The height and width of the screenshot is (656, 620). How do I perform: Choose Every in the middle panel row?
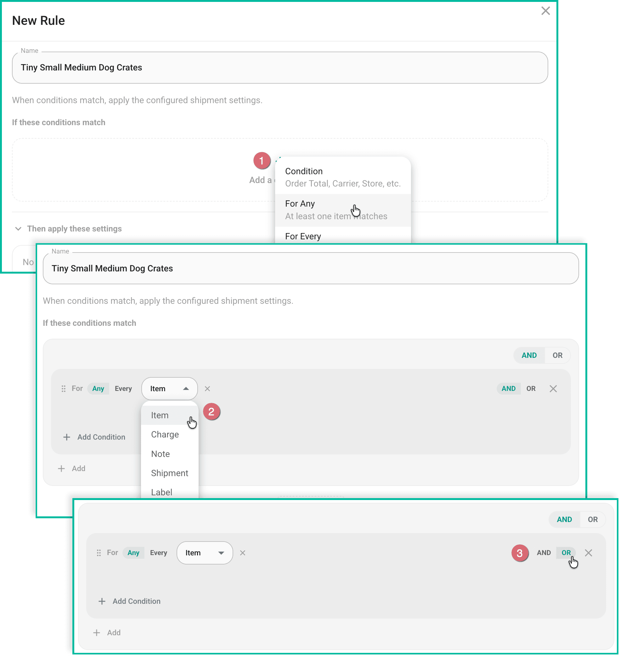(124, 389)
